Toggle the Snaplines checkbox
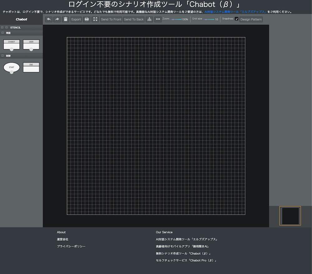 click(x=236, y=19)
